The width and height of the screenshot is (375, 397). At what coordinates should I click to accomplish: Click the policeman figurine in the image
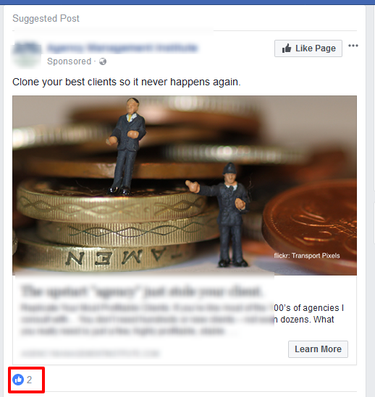click(x=224, y=215)
